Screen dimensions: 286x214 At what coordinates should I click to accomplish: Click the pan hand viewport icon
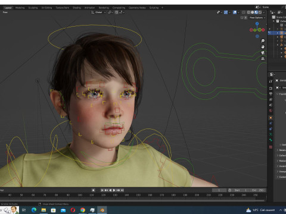[x=263, y=47]
